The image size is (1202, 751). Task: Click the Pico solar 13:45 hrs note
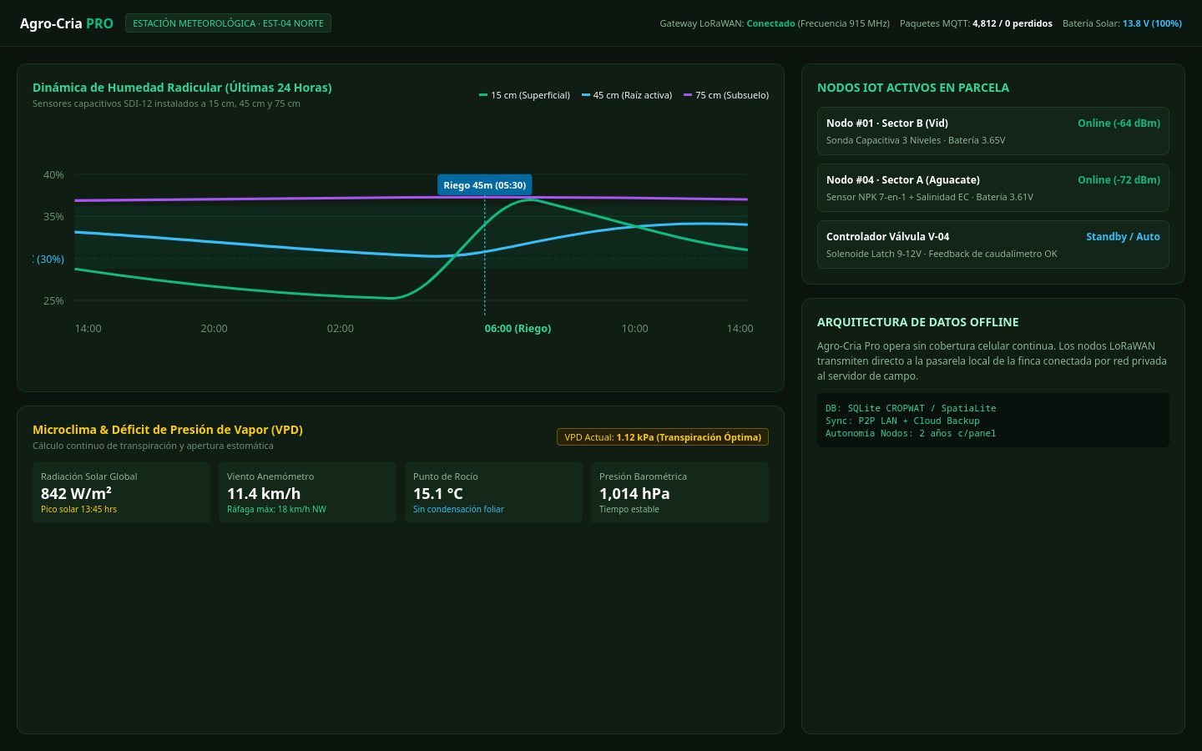(x=78, y=509)
